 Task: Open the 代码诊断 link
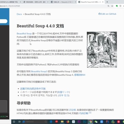[84, 113]
